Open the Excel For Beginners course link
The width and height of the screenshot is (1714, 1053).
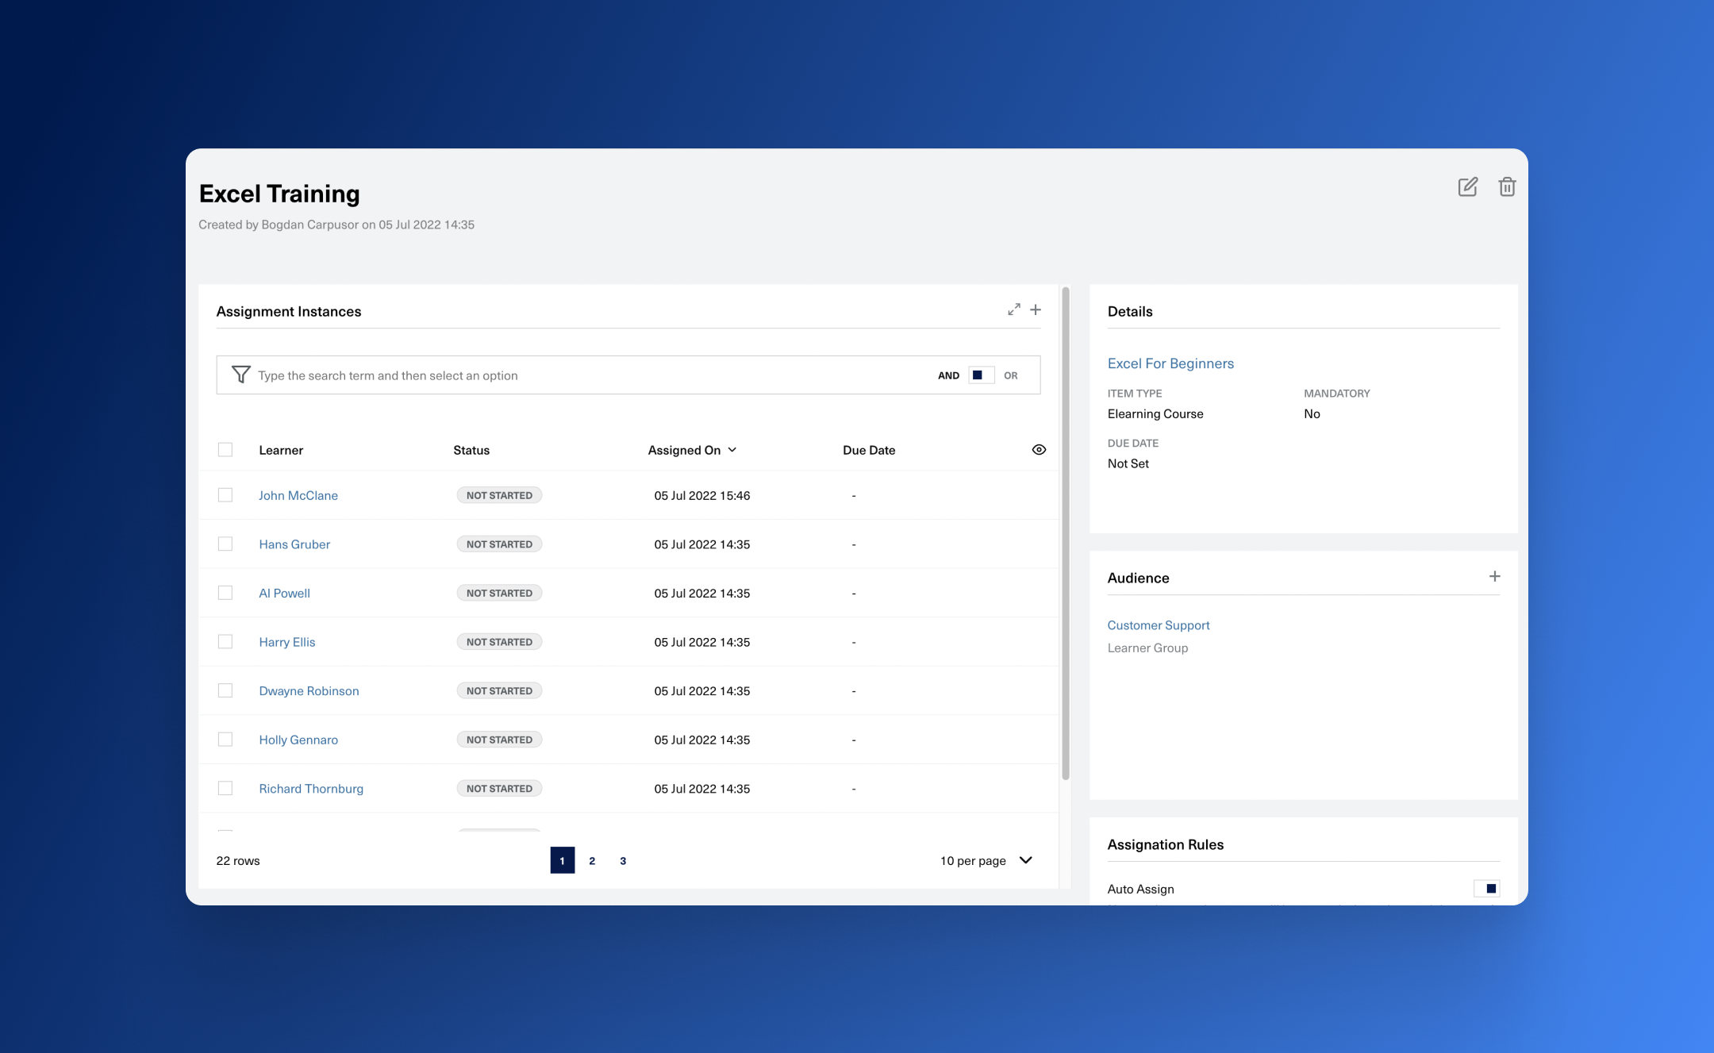(1170, 363)
